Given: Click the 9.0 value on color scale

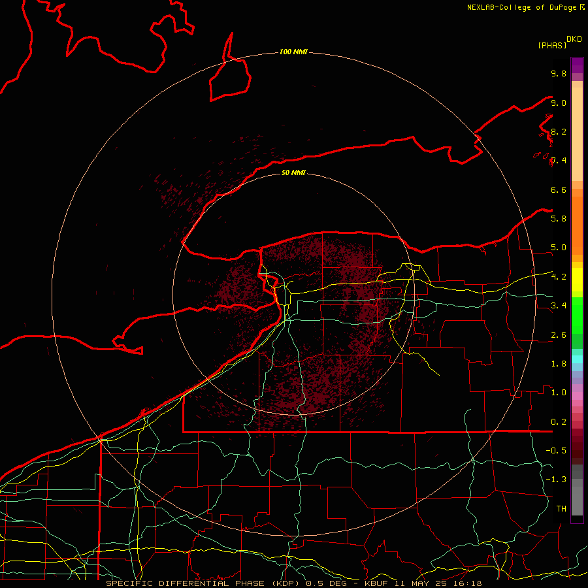Looking at the screenshot, I should 559,103.
